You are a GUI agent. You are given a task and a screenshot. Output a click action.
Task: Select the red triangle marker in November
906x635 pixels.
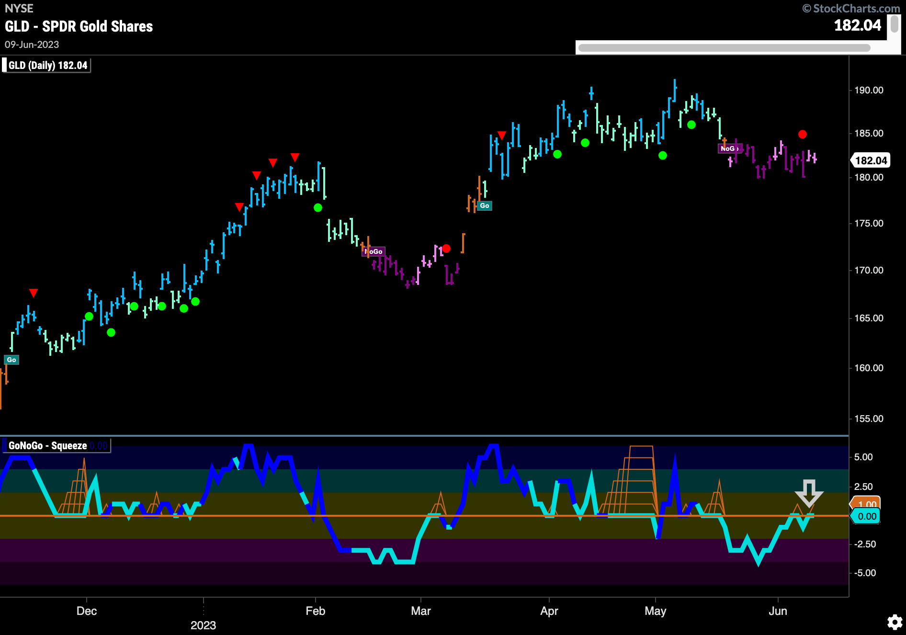(33, 293)
